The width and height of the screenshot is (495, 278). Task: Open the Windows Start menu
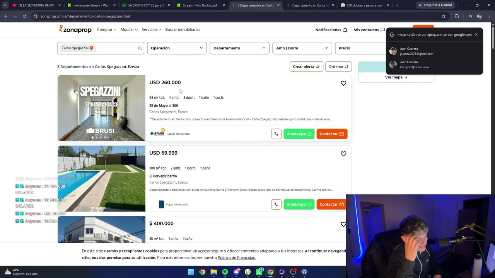coord(191,272)
